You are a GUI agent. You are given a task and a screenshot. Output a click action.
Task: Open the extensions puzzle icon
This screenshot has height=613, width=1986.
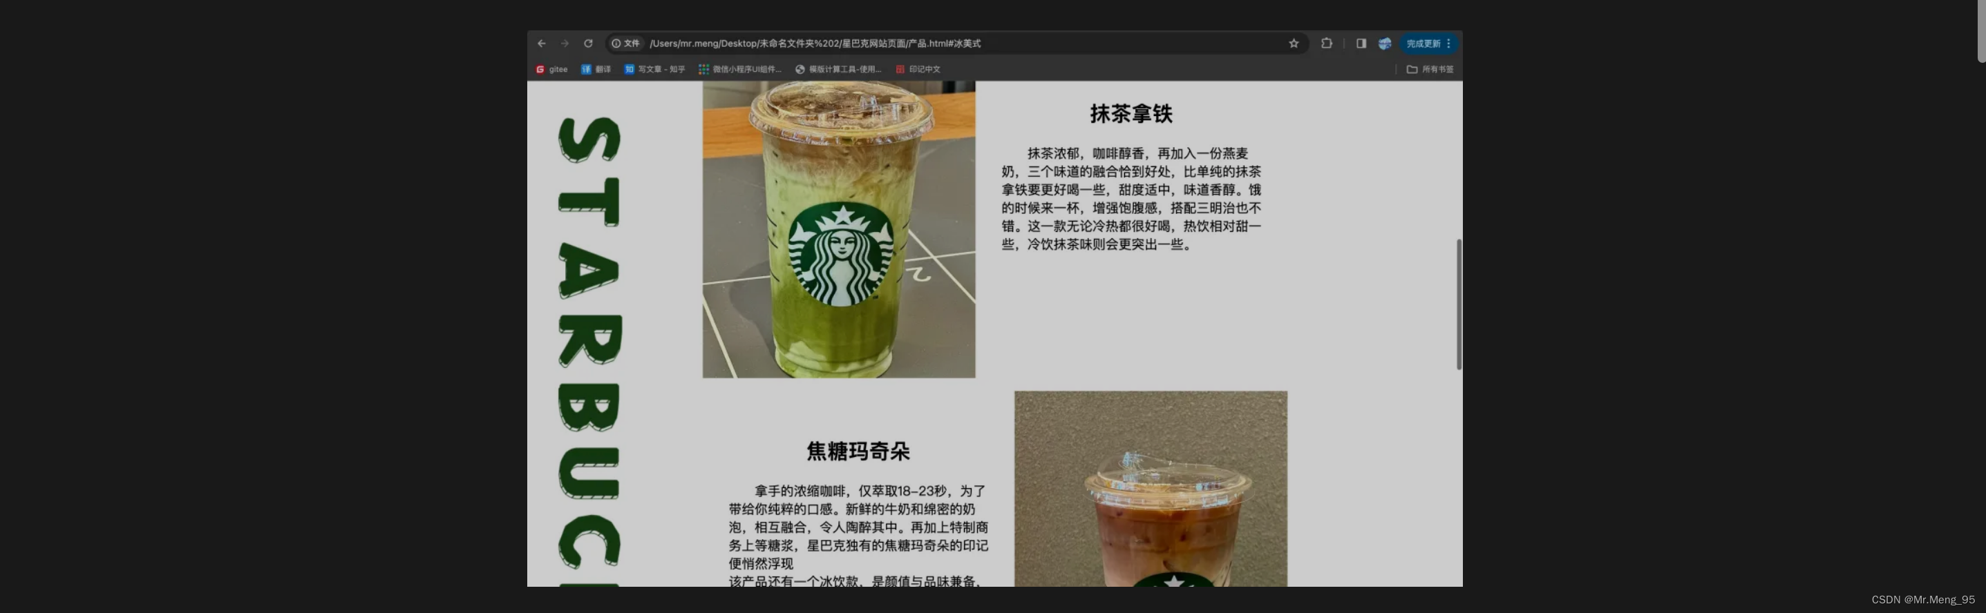pyautogui.click(x=1326, y=43)
